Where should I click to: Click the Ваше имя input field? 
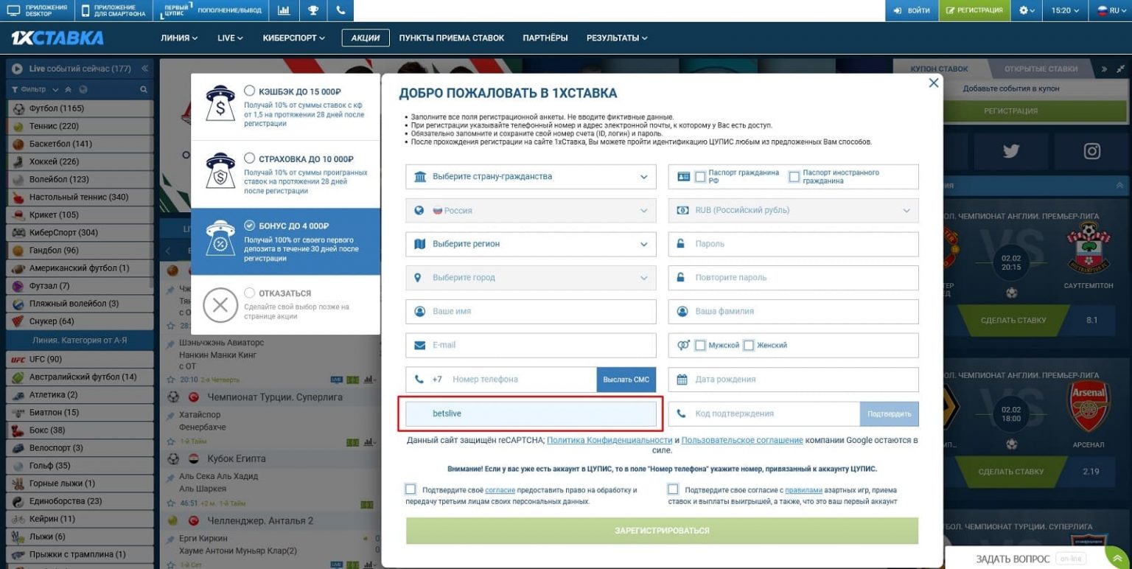[531, 312]
